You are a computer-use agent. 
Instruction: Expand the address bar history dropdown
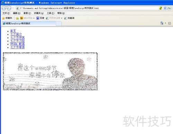(x=165, y=8)
